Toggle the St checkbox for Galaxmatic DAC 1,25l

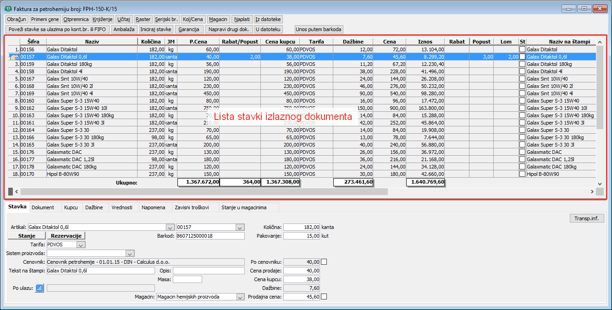tap(522, 159)
